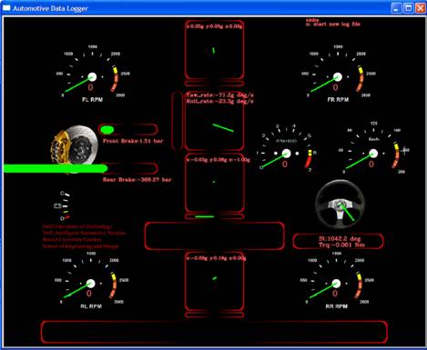Click the Km/h speedometer gauge
Viewport: 427px width, 350px height.
[x=373, y=148]
